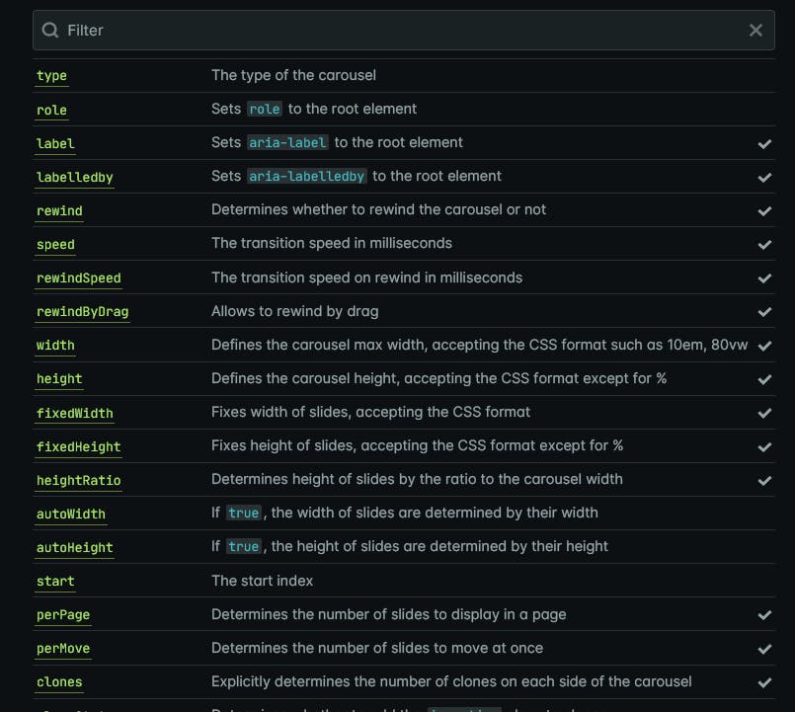This screenshot has height=712, width=795.
Task: Open the role option link
Action: click(x=51, y=110)
